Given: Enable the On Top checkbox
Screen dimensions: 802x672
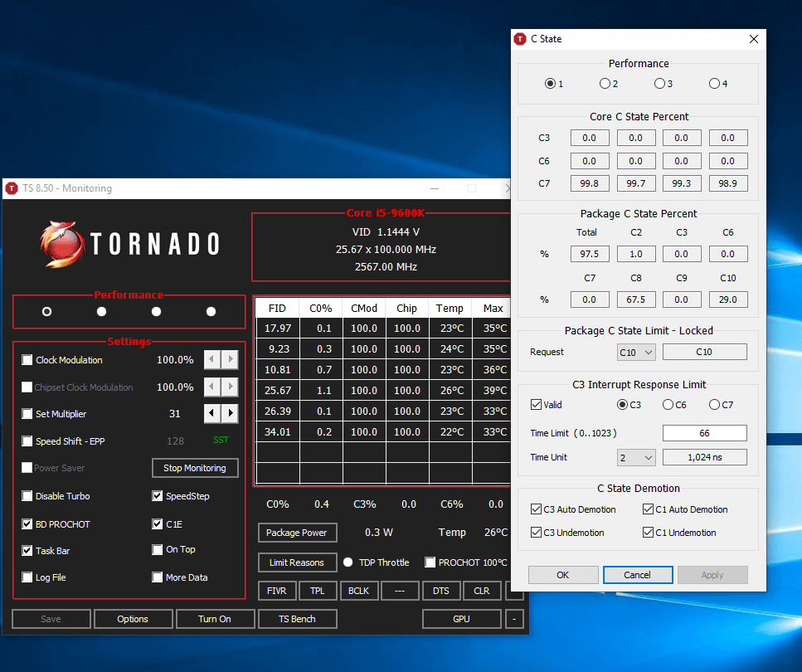Looking at the screenshot, I should coord(158,550).
